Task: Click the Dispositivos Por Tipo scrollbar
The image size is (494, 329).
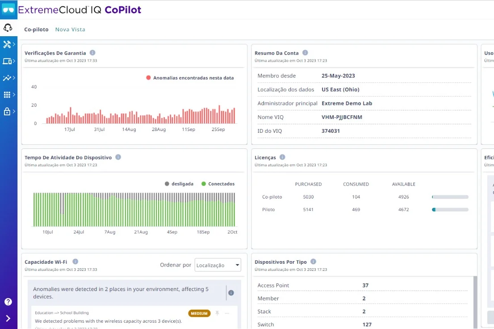Action: pos(475,302)
